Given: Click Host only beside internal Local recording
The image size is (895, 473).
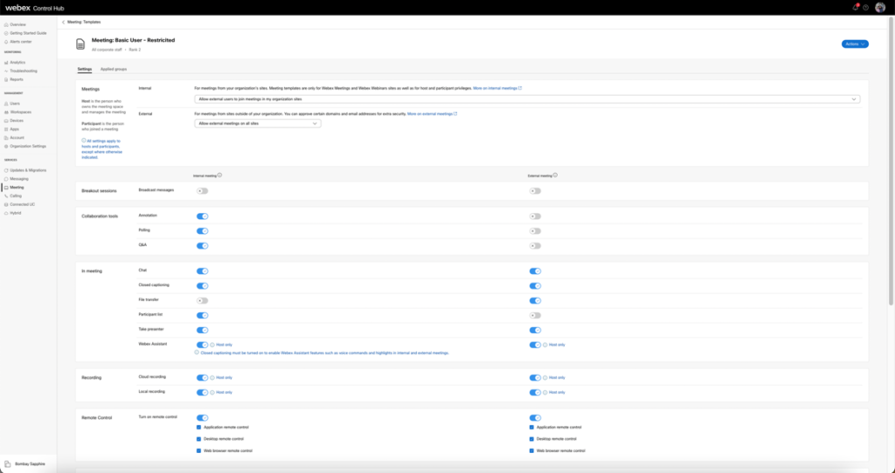Looking at the screenshot, I should click(224, 393).
